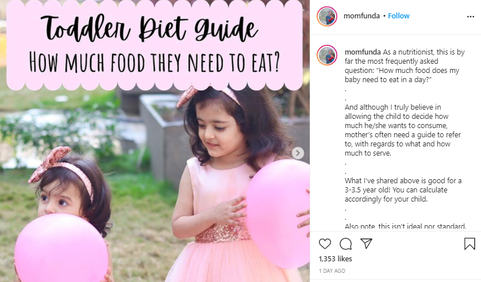Click the bold momfunda name in the caption

[363, 52]
